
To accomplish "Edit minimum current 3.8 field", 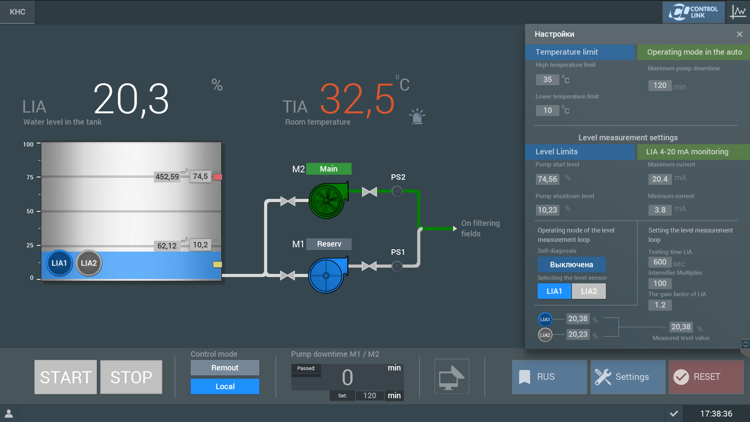I will point(660,210).
